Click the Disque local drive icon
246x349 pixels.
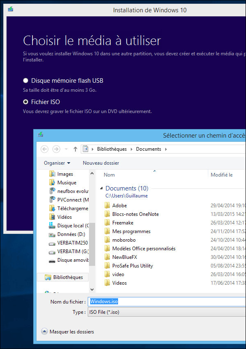pyautogui.click(x=52, y=226)
